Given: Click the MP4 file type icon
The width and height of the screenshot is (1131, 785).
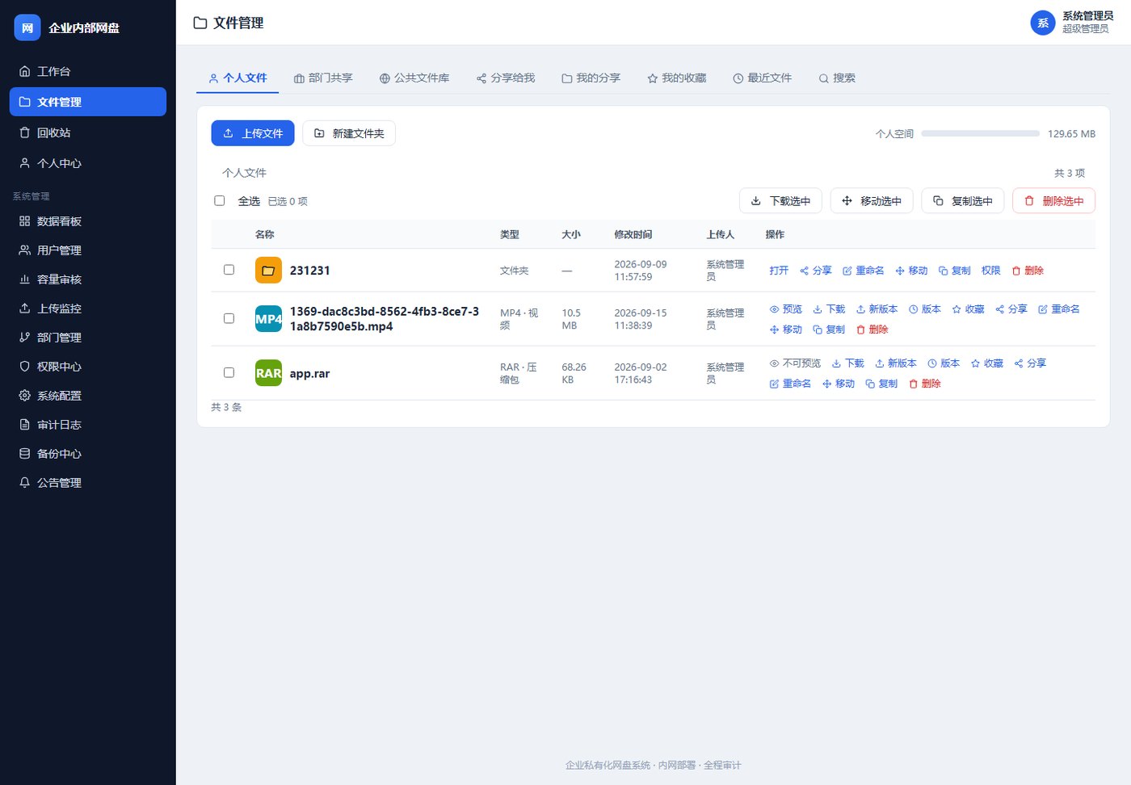Looking at the screenshot, I should tap(268, 319).
